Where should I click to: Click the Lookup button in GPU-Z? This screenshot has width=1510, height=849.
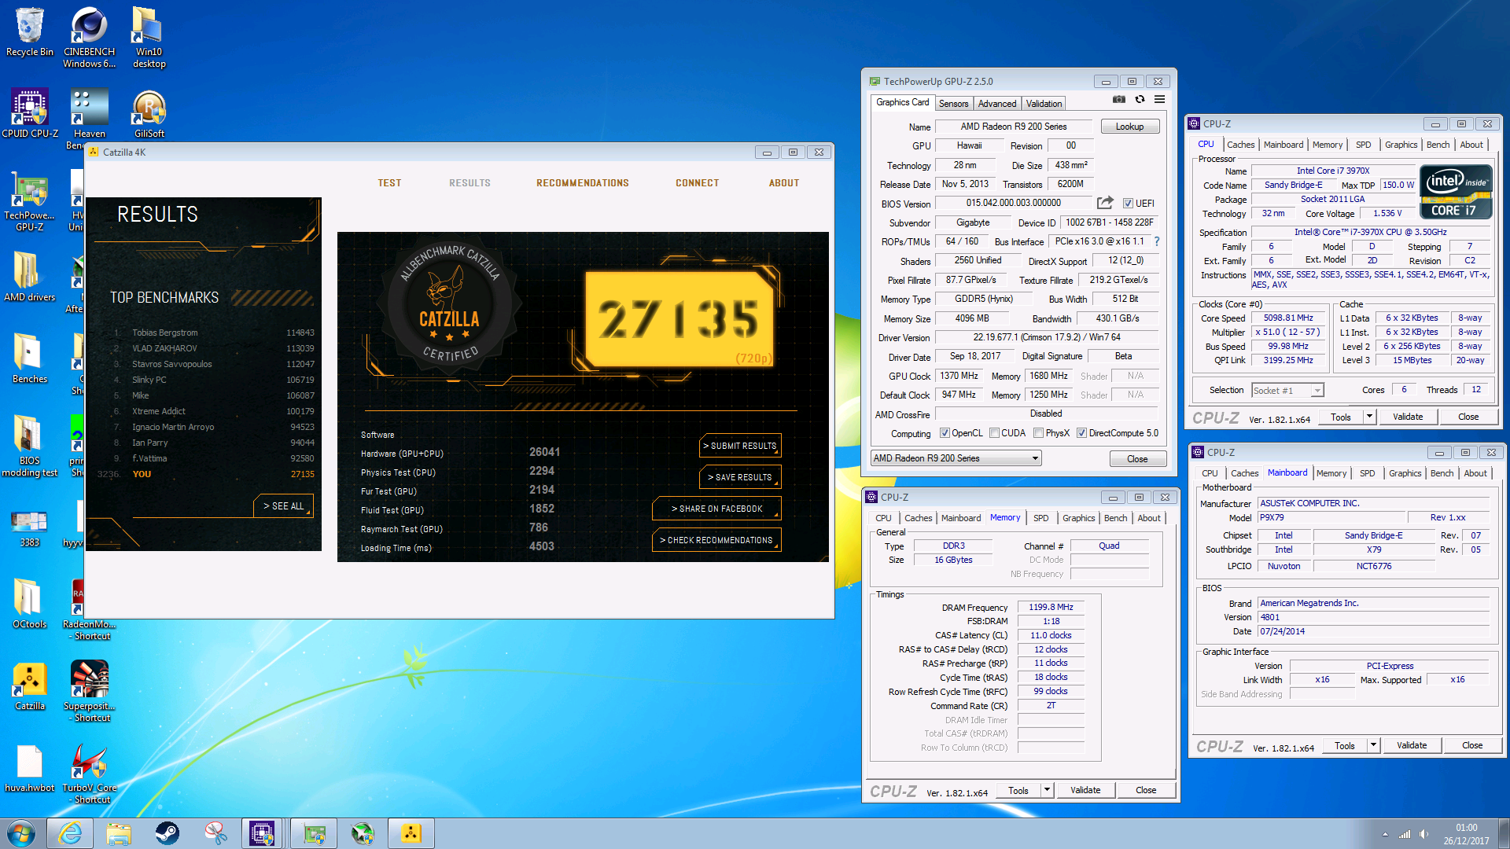[x=1129, y=127]
